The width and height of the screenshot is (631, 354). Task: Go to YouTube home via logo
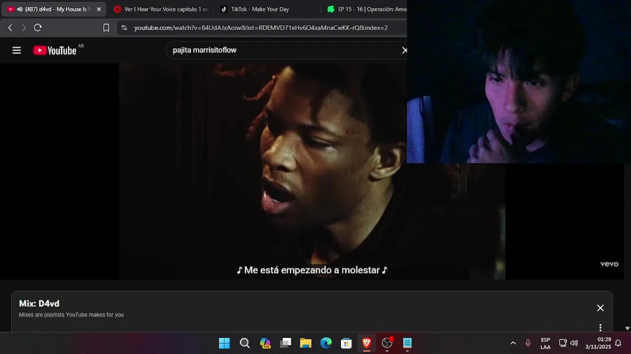(55, 50)
